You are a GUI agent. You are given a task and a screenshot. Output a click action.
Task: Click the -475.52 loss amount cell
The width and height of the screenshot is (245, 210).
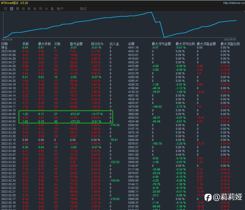[75, 121]
